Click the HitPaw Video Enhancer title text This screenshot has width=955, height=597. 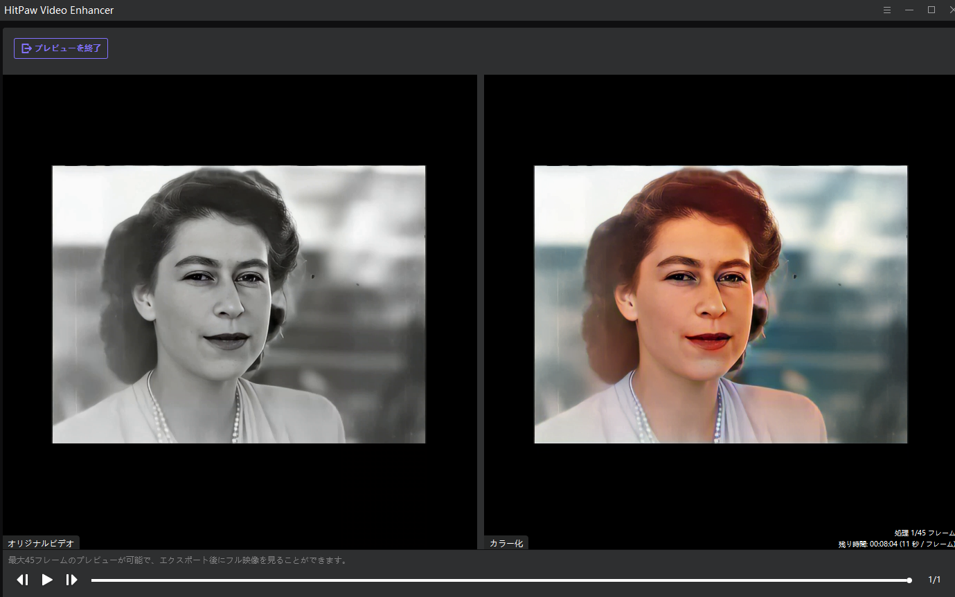(59, 10)
